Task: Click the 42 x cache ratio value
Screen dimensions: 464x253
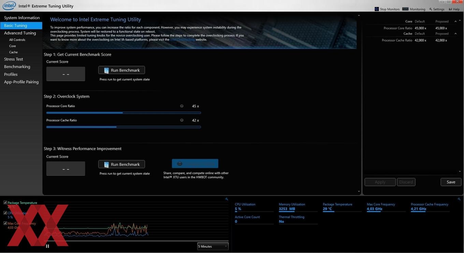Action: click(195, 120)
